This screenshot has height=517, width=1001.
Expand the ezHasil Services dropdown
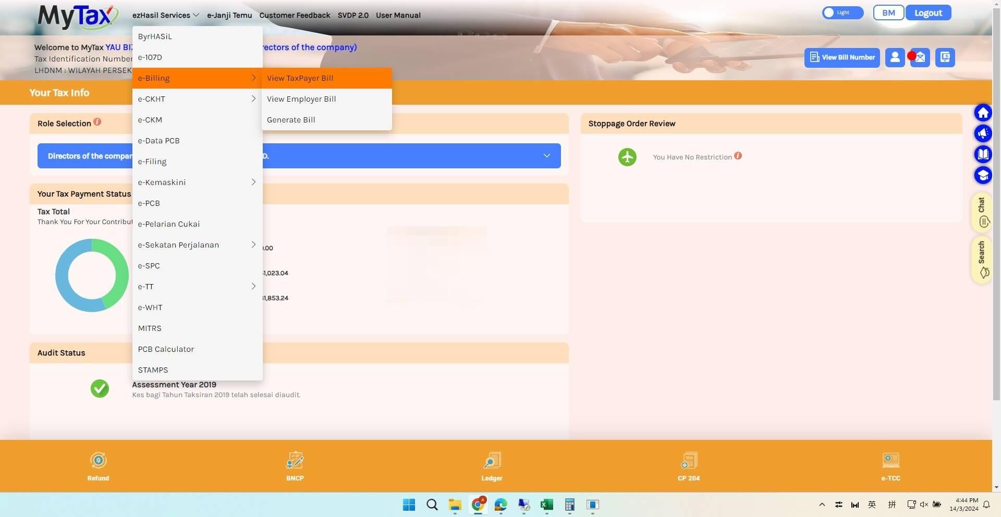pyautogui.click(x=166, y=15)
